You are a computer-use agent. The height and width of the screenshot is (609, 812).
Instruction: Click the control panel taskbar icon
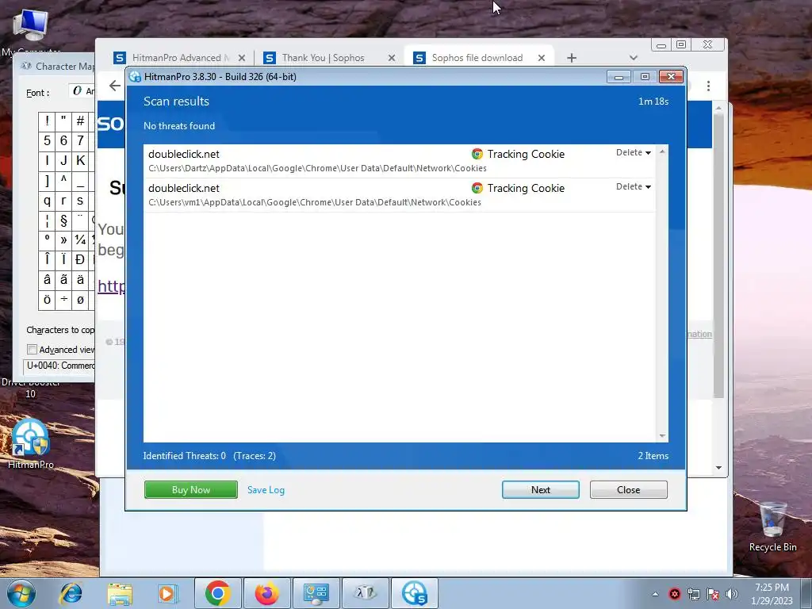(x=316, y=593)
